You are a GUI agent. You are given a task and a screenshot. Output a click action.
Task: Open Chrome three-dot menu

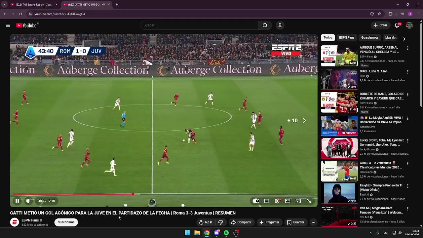pos(418,14)
